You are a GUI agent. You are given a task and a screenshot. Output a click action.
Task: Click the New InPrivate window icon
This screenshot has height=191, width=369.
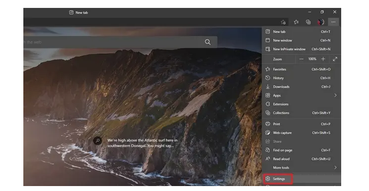(268, 49)
